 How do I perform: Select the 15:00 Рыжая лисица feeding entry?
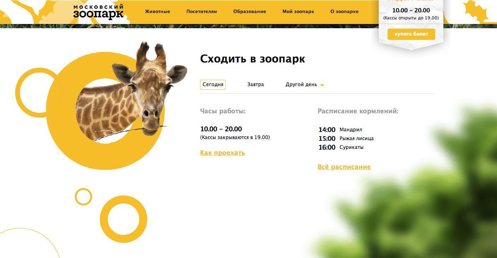[x=346, y=138]
